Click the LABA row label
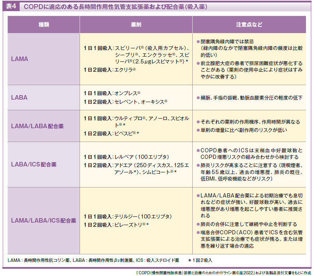 pos(19,98)
